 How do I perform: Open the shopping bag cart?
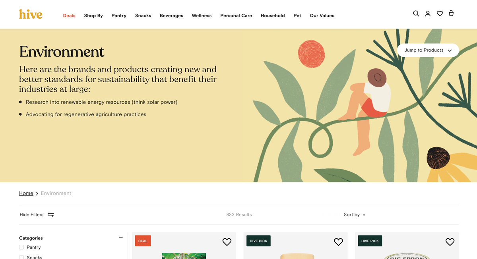[451, 14]
